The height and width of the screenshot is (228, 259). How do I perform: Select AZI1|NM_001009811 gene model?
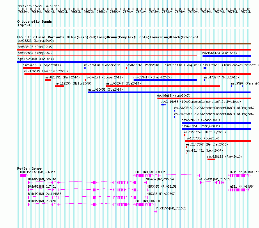239,175
